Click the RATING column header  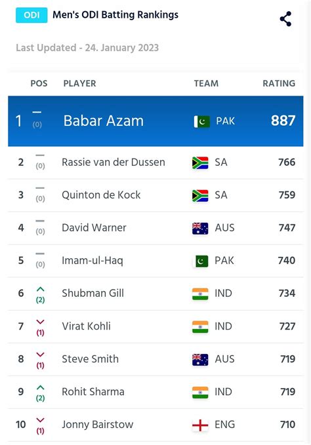(279, 83)
